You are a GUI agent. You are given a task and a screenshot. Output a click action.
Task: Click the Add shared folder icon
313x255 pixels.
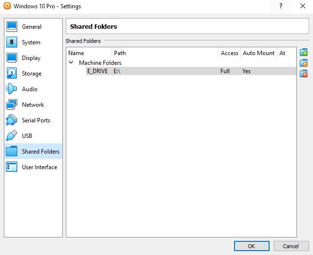coord(304,53)
